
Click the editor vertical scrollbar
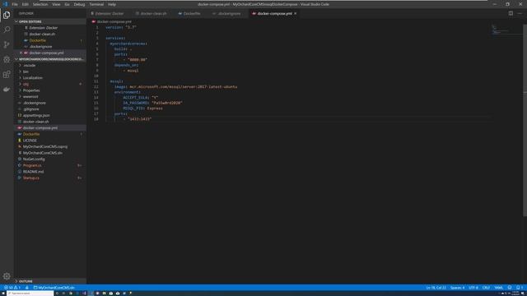(x=525, y=121)
